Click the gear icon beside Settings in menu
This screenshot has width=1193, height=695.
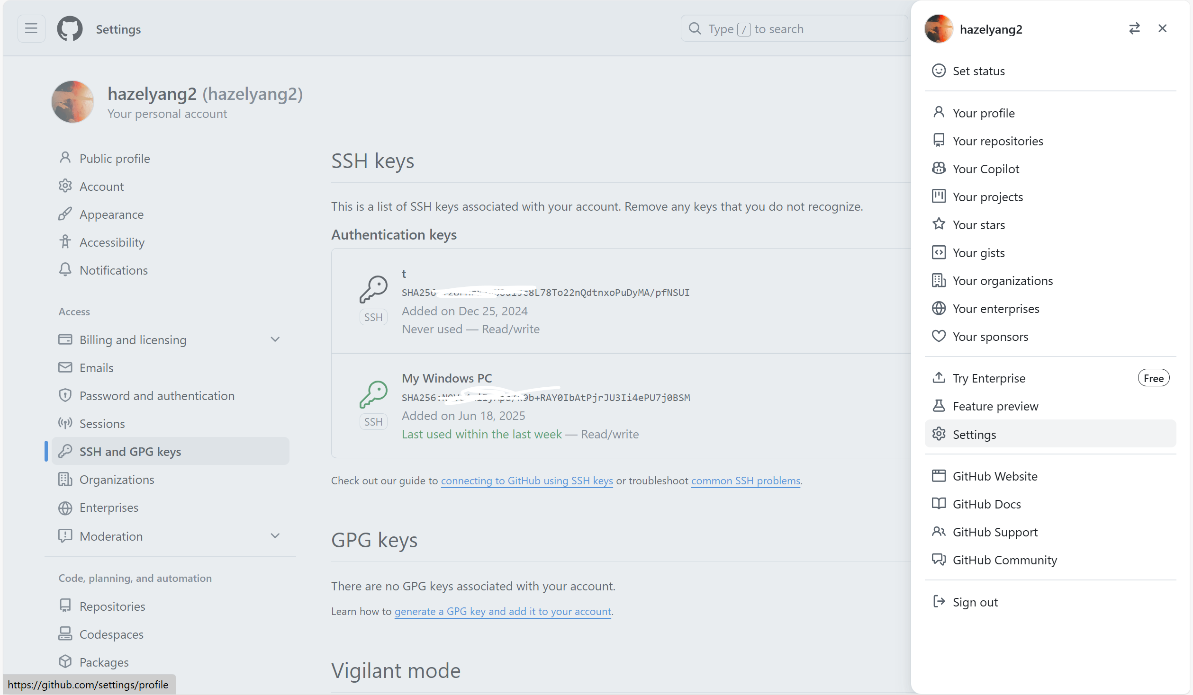pyautogui.click(x=939, y=434)
